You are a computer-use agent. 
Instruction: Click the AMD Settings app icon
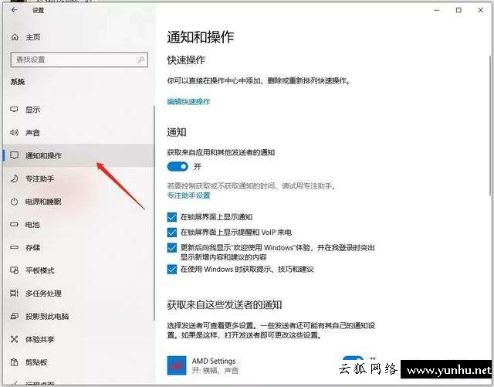coord(177,365)
